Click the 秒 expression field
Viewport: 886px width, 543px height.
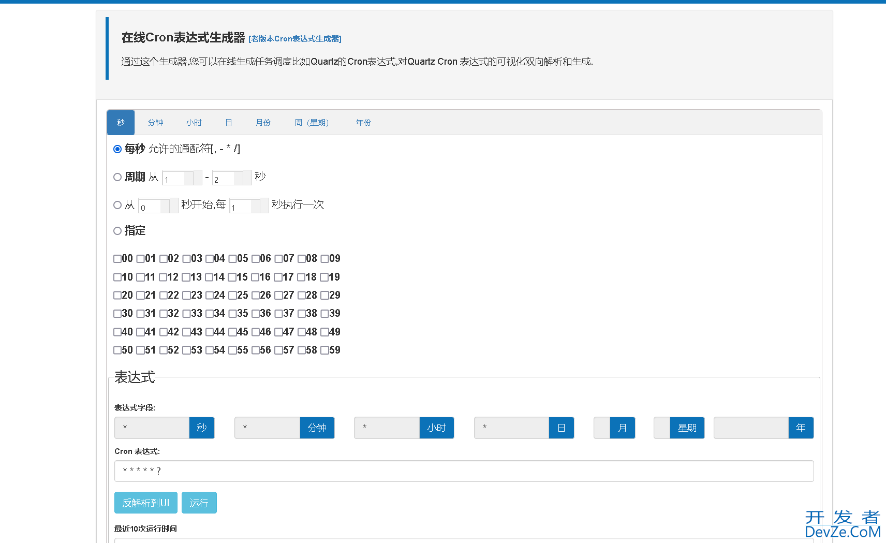click(152, 428)
